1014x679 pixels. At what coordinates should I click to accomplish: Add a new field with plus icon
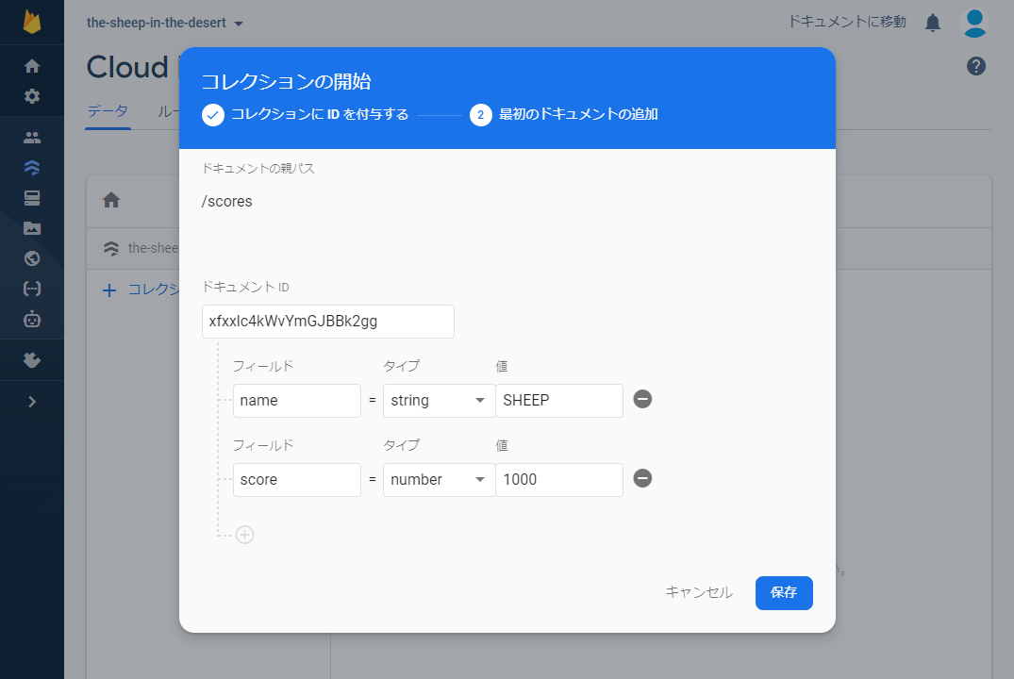(x=244, y=535)
